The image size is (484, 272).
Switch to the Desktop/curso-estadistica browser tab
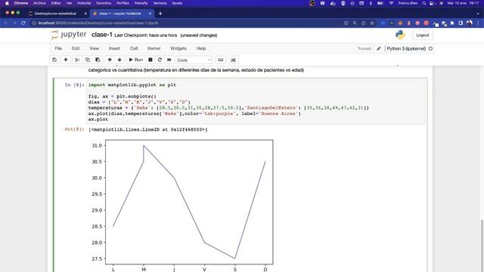tap(55, 14)
